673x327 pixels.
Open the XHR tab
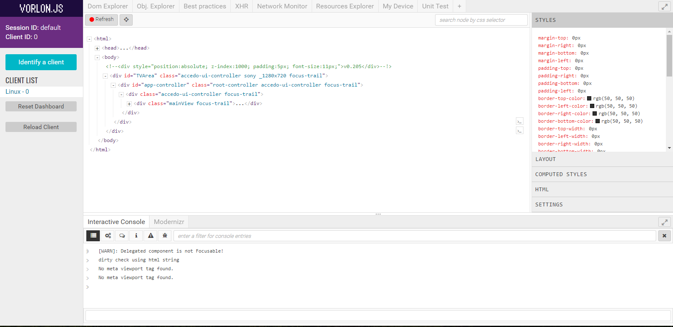point(242,6)
